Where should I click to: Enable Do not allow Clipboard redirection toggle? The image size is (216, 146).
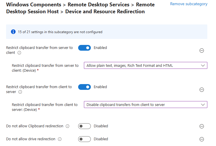(x=84, y=126)
